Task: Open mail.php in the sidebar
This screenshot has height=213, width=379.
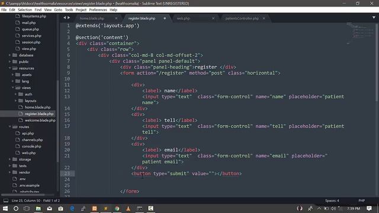Action: pos(28,22)
